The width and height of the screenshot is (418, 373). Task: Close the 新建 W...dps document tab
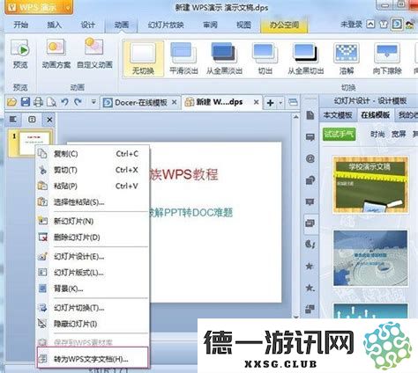[256, 102]
